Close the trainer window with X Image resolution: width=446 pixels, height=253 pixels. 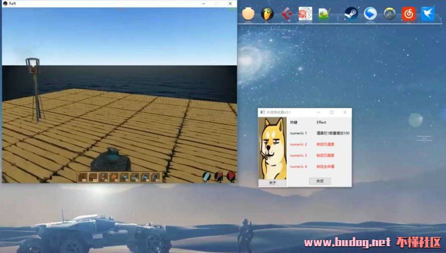345,112
